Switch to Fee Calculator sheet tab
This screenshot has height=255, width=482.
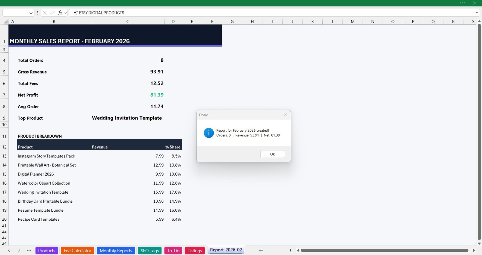pyautogui.click(x=77, y=250)
